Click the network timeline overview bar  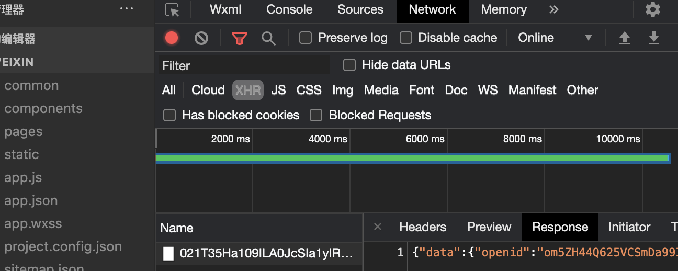[412, 158]
